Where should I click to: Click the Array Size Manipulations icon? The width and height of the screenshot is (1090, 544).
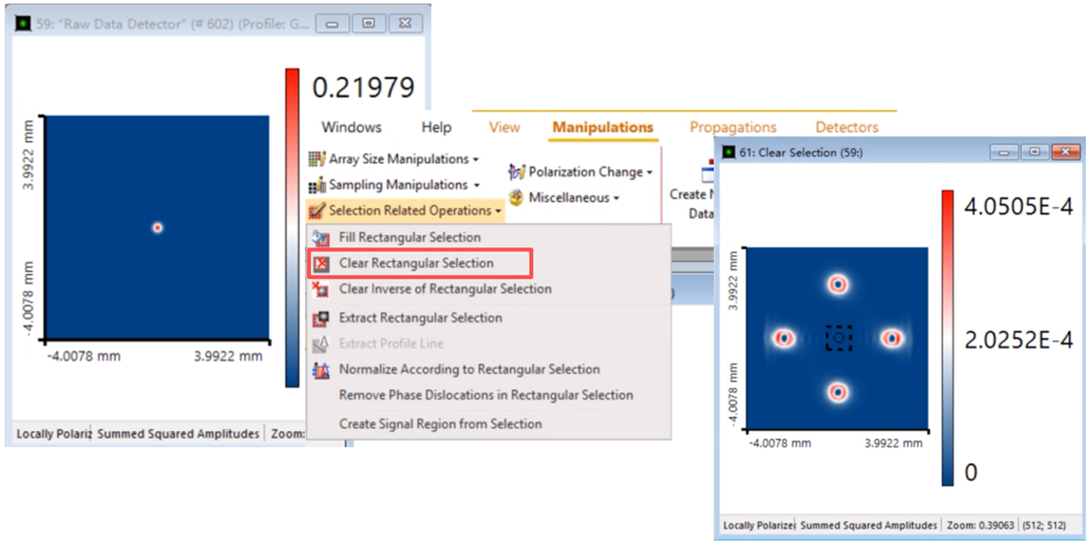click(317, 159)
